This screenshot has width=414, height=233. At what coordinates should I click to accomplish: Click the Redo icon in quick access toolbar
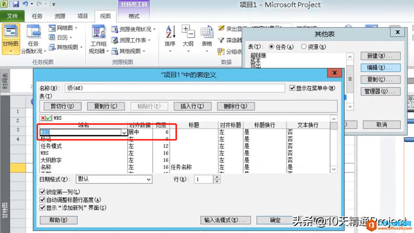coord(39,4)
